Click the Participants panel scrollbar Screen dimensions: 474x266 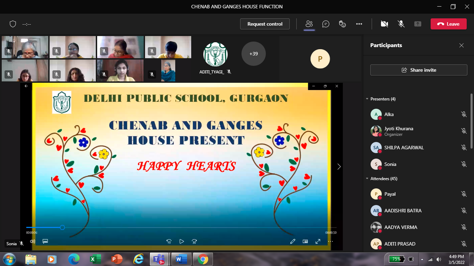[x=471, y=121]
